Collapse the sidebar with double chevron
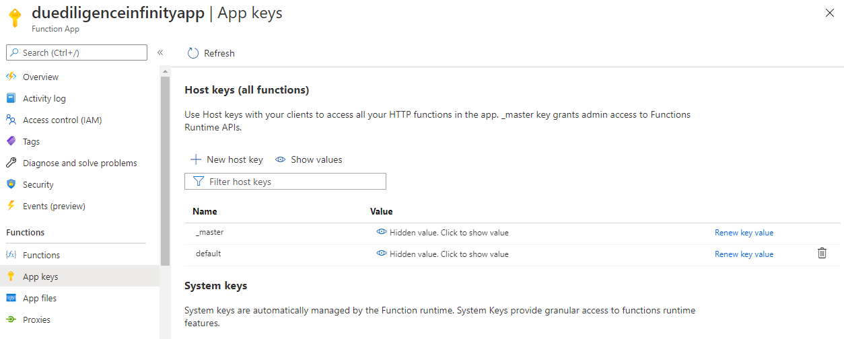Image resolution: width=844 pixels, height=339 pixels. (160, 52)
